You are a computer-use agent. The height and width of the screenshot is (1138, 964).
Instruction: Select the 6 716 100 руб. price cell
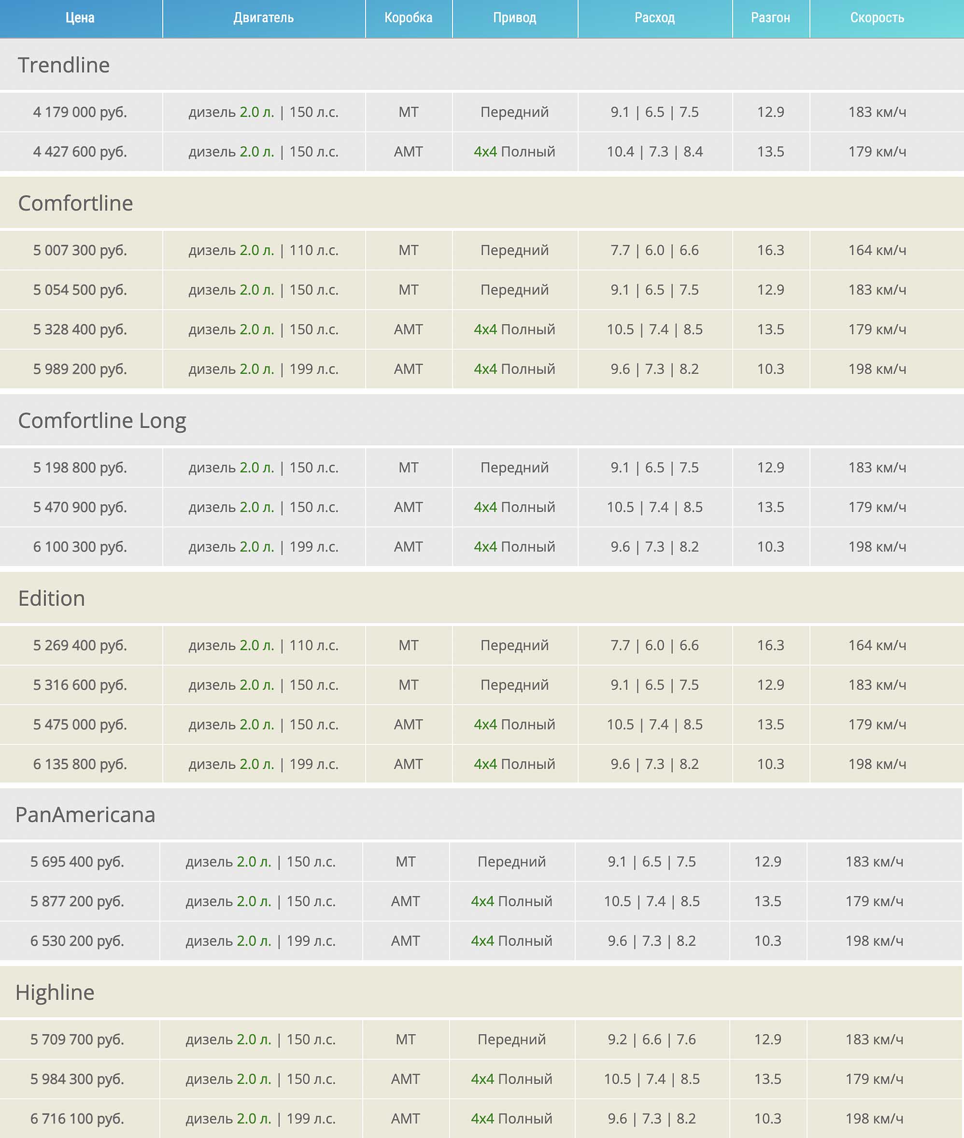coord(77,1118)
